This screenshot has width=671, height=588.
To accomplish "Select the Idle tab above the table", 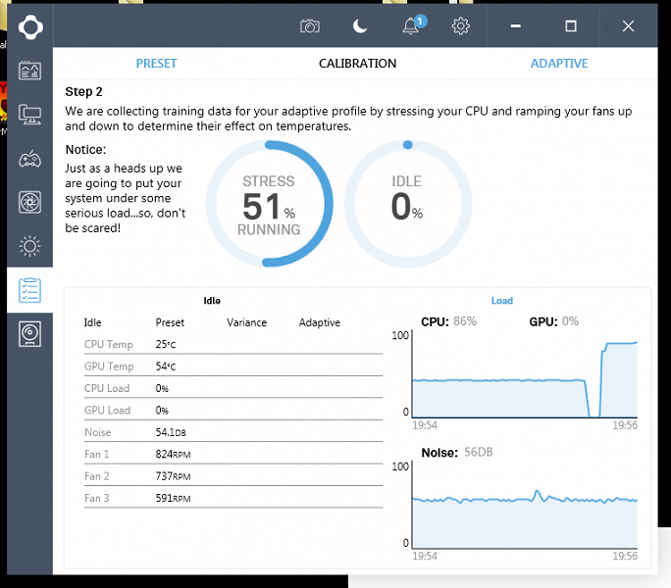I will 212,301.
